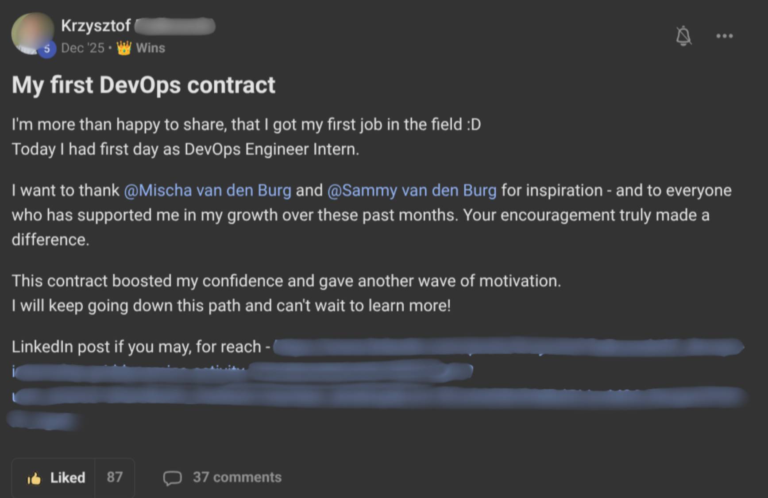Image resolution: width=768 pixels, height=498 pixels.
Task: Open the Wins category
Action: tap(151, 48)
